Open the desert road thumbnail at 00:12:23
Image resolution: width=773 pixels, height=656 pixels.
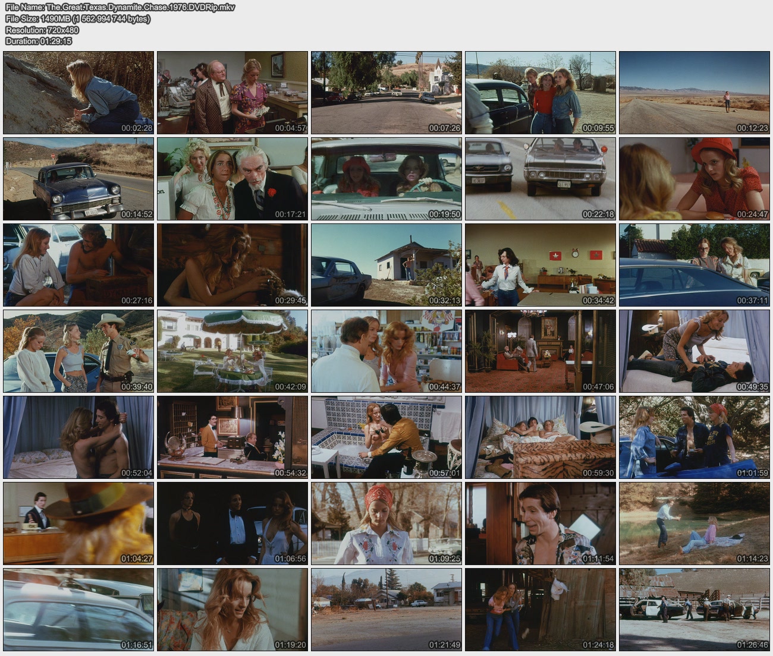coord(694,93)
